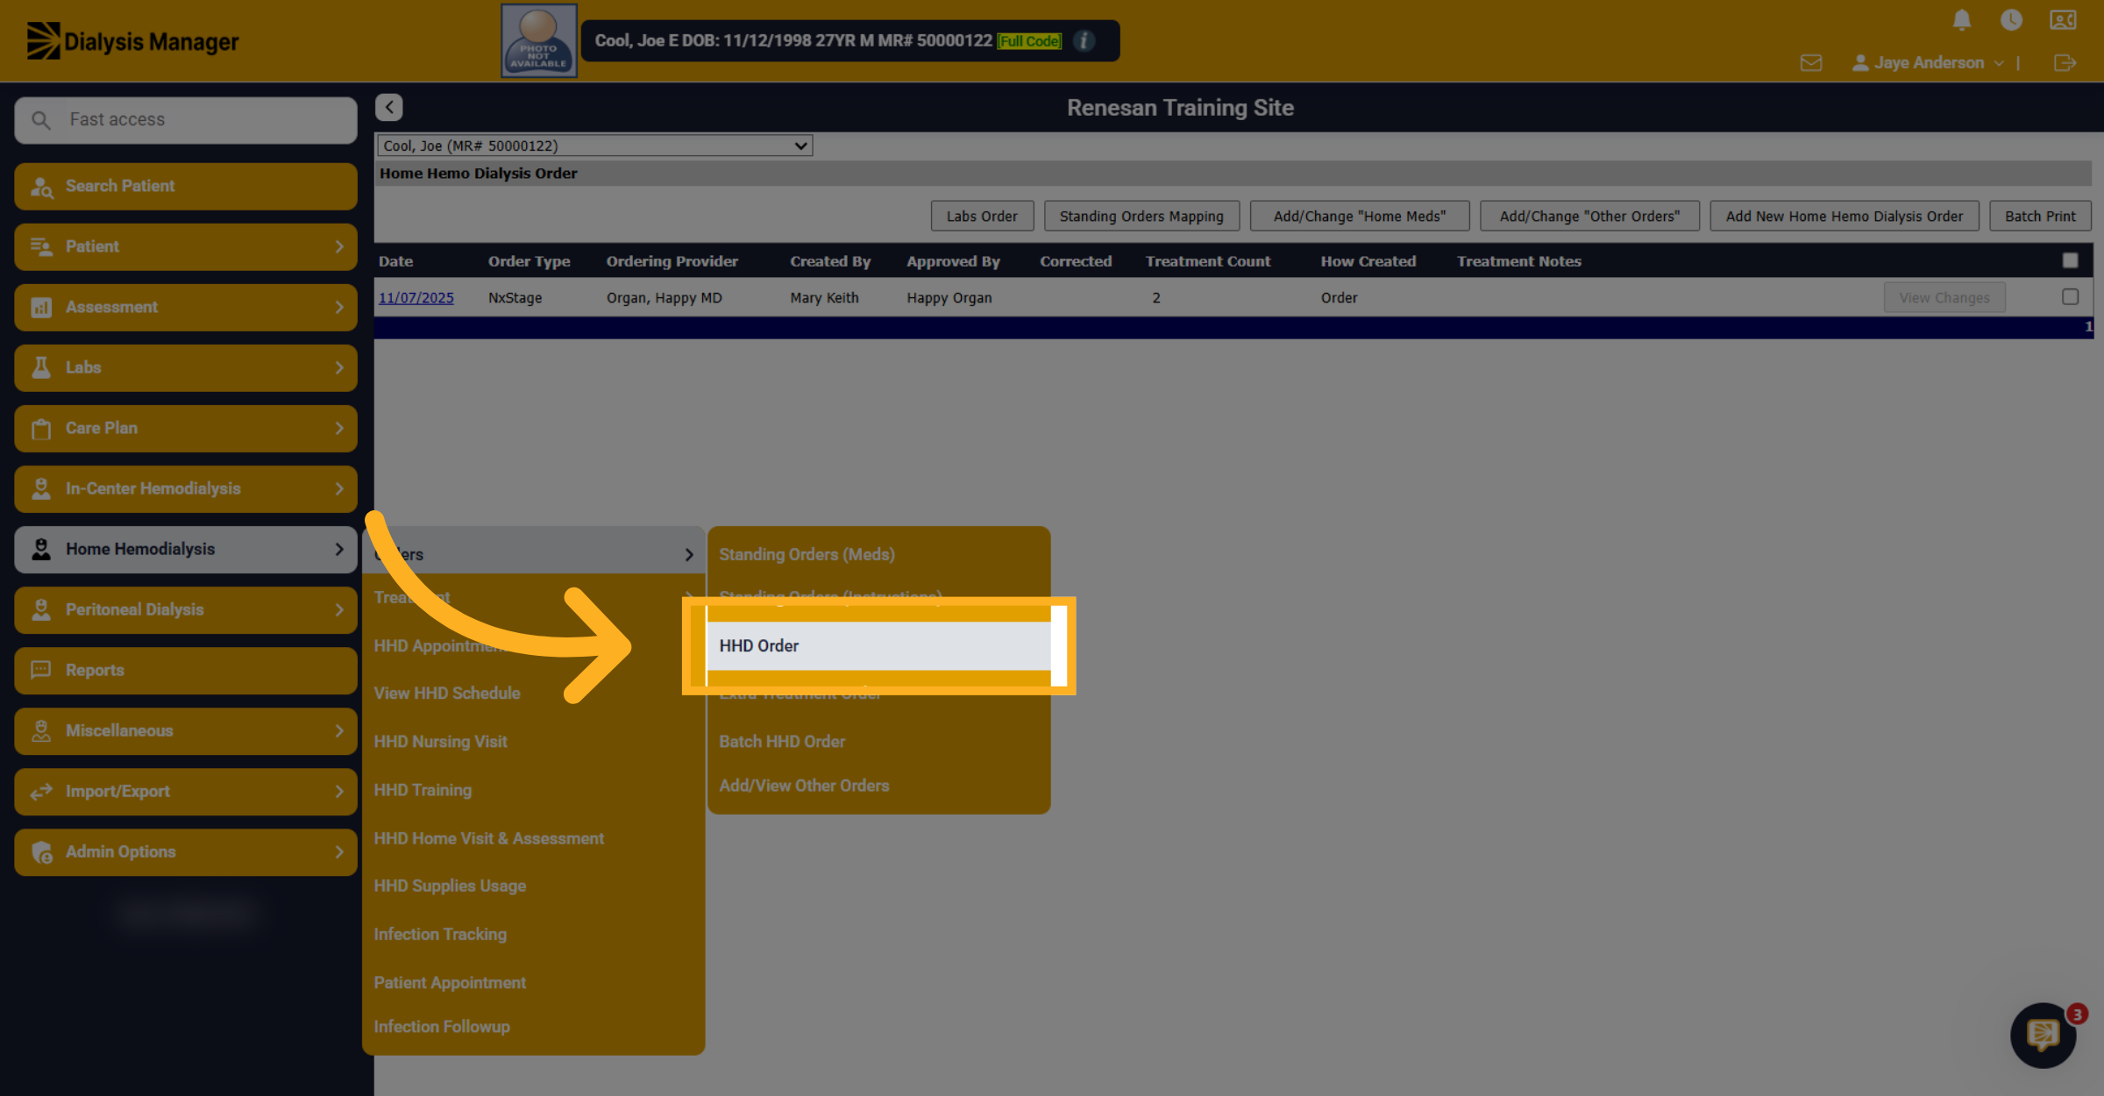This screenshot has height=1096, width=2104.
Task: Select Add/View Other Orders menu item
Action: pyautogui.click(x=879, y=786)
